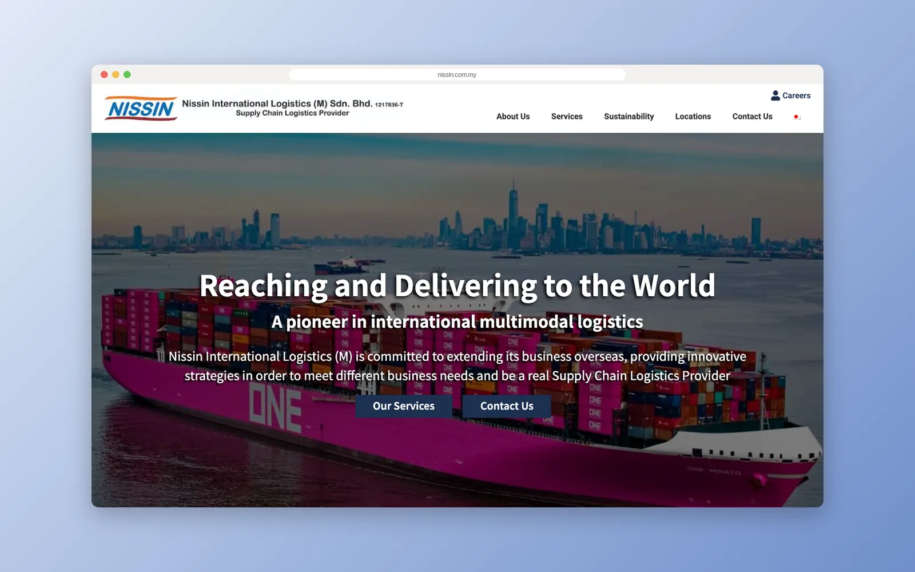Click the nissin.com.my address bar
The width and height of the screenshot is (915, 572).
click(x=457, y=74)
